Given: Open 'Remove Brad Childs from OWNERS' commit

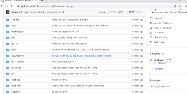Looking at the screenshot, I should click(x=70, y=37).
